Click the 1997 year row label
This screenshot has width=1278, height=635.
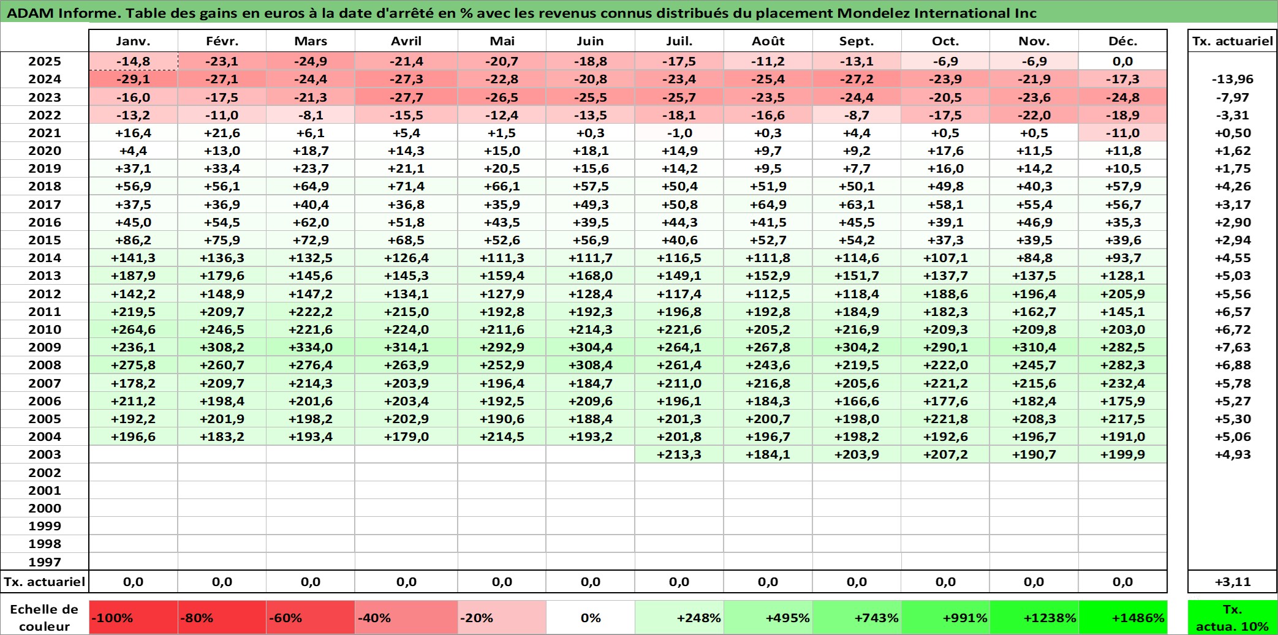[45, 562]
